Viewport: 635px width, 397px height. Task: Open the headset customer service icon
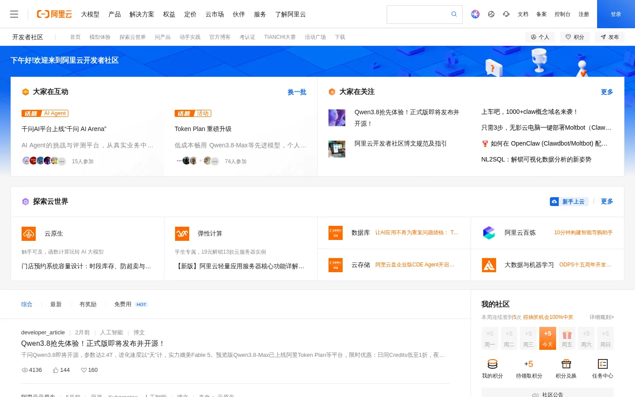506,14
